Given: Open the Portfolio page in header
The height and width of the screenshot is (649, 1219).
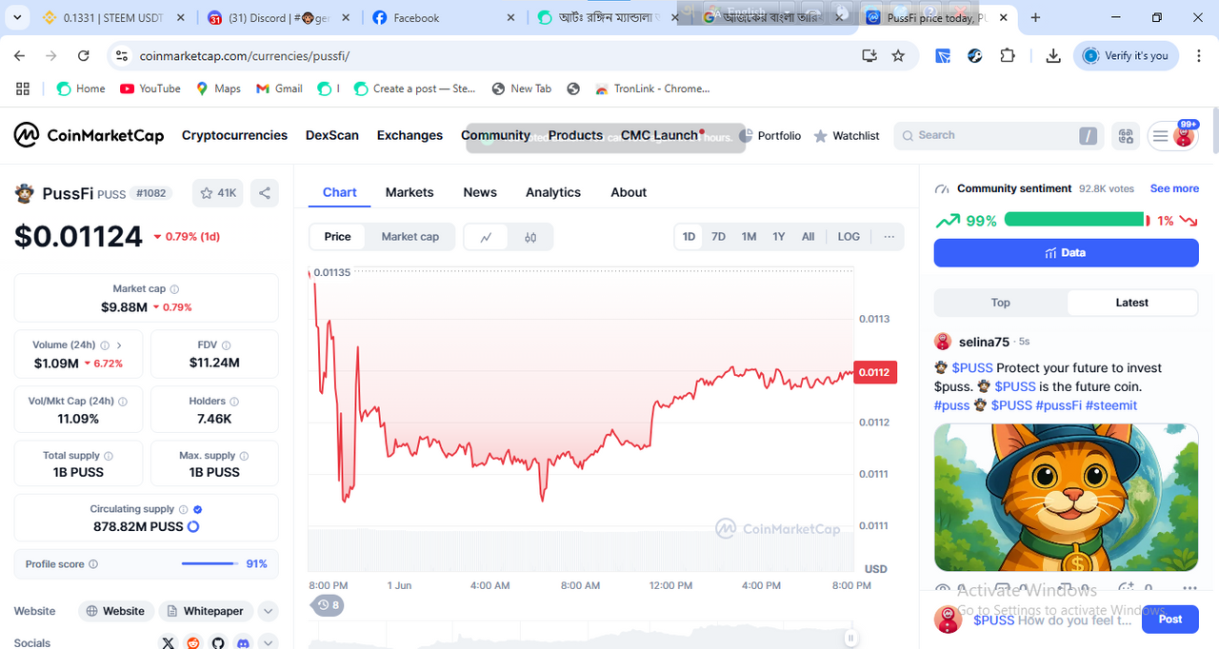Looking at the screenshot, I should click(770, 136).
